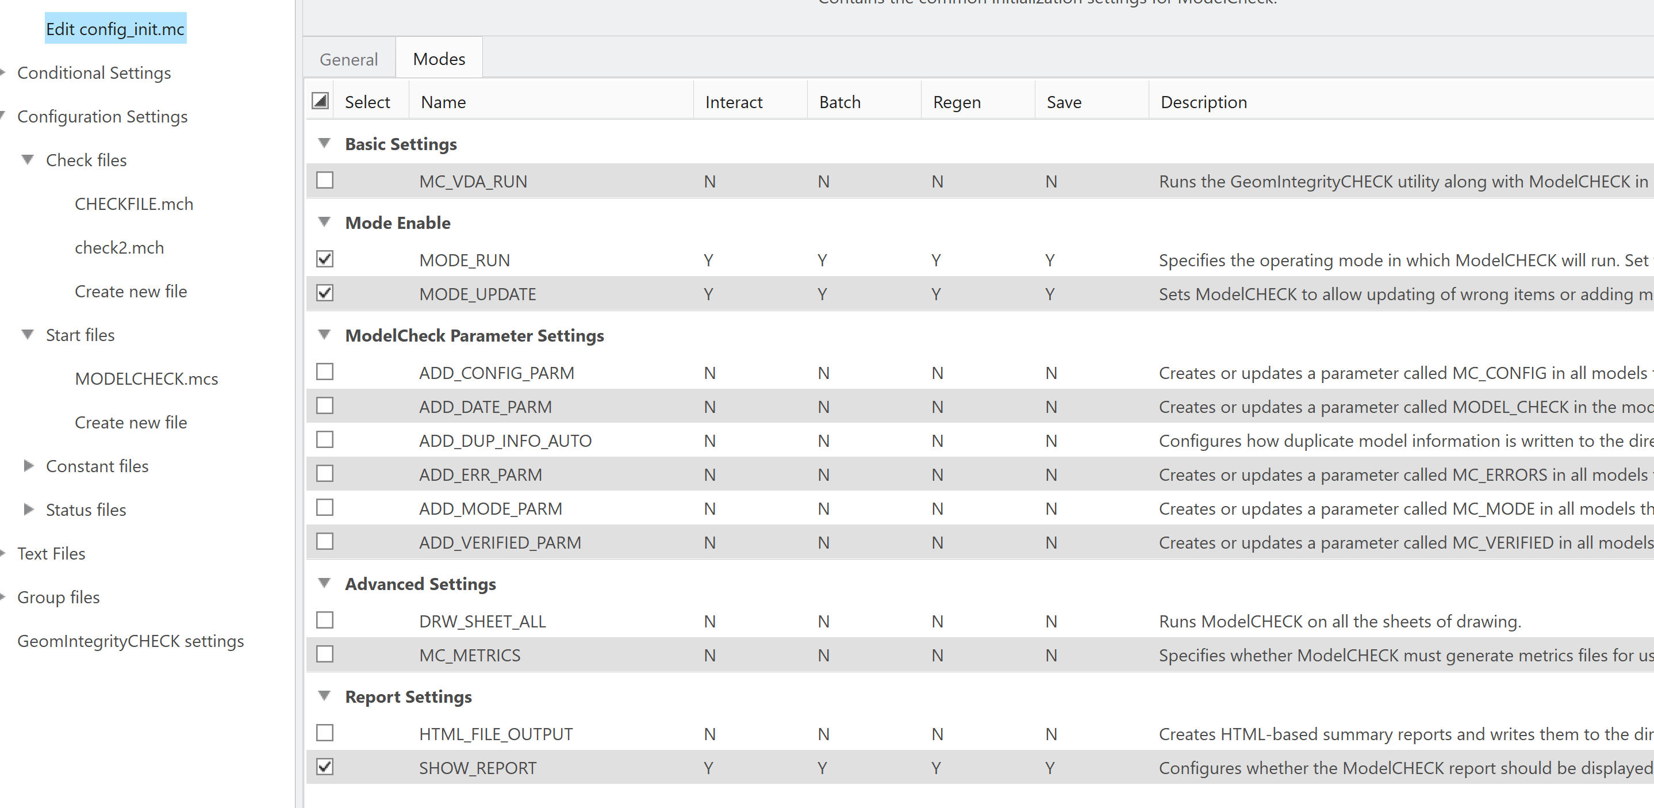Collapse the Mode Enable section triangle
This screenshot has height=808, width=1654.
(x=324, y=221)
